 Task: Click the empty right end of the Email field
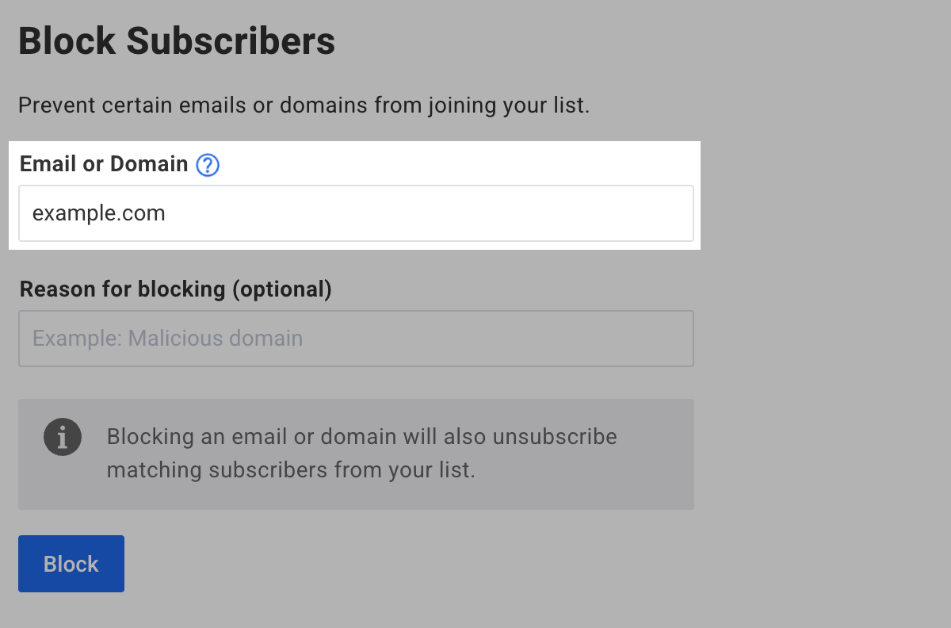tap(618, 213)
